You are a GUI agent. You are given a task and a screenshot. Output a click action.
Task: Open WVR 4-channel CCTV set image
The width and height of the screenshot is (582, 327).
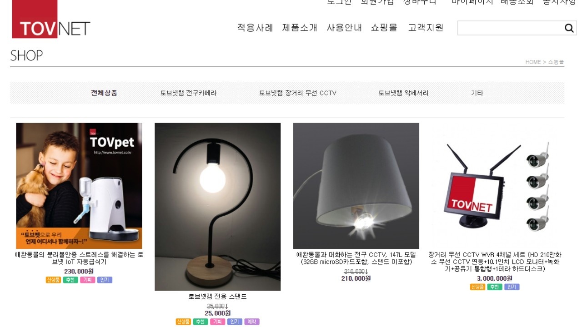(495, 186)
